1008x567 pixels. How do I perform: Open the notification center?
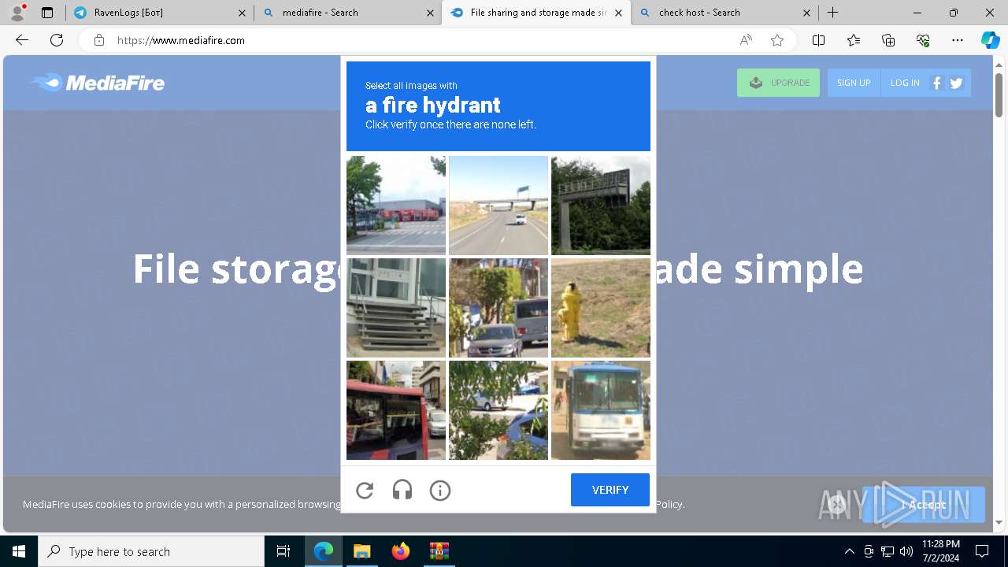coord(982,551)
